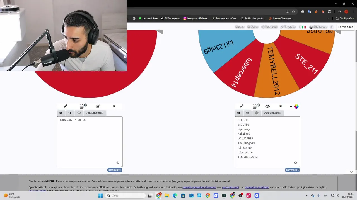Click the fubarcap14 entry in the list
The image size is (357, 200).
click(x=245, y=152)
